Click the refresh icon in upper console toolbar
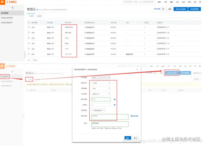 coord(163,9)
